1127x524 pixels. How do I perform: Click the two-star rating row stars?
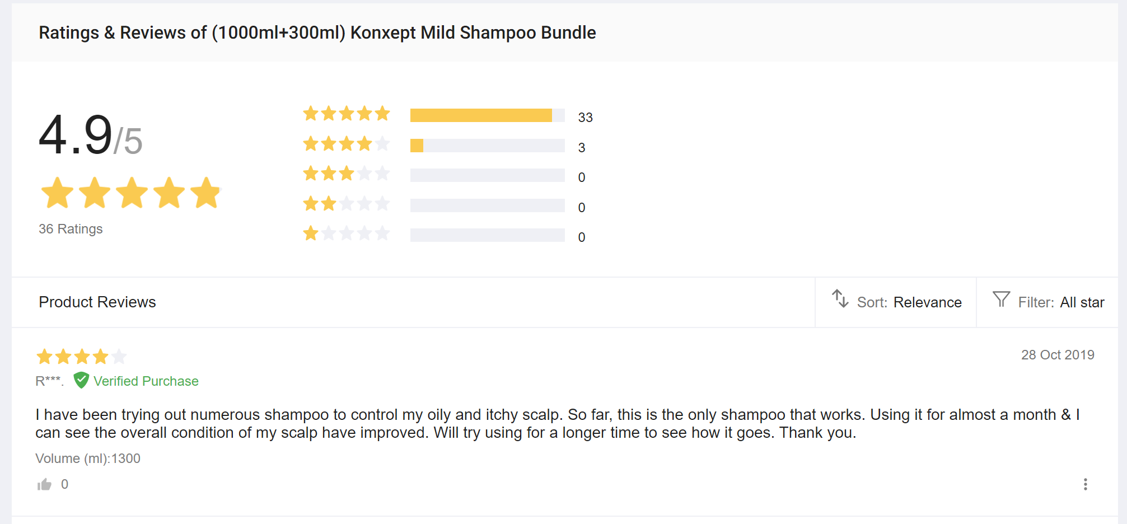point(346,203)
